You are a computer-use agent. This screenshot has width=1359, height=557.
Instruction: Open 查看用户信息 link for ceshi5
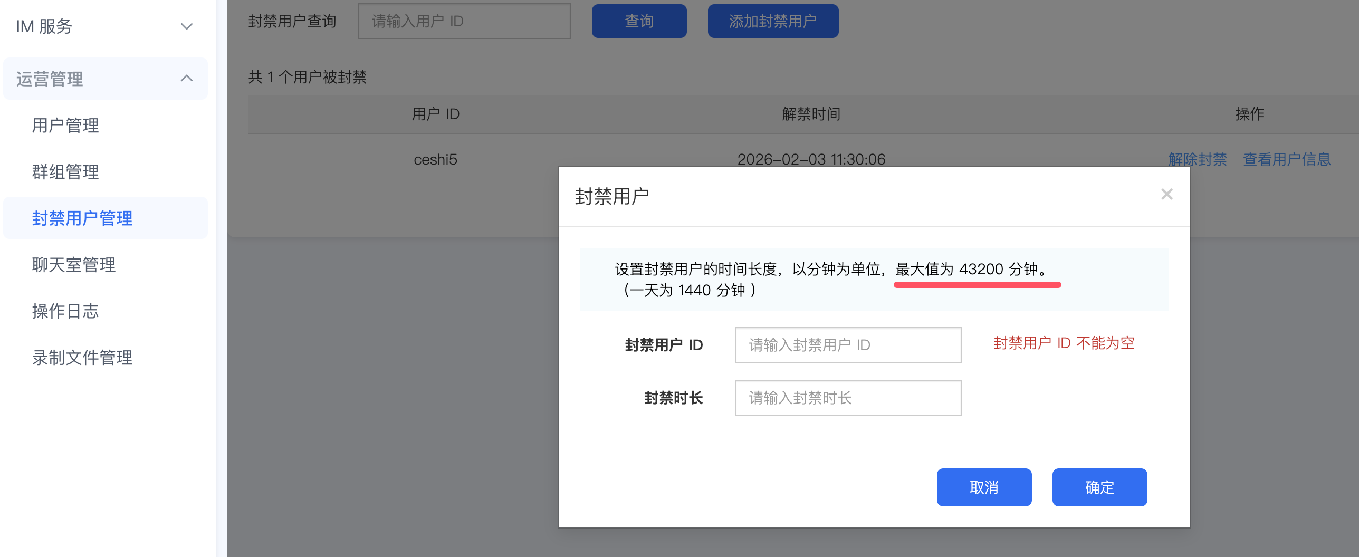click(1287, 159)
